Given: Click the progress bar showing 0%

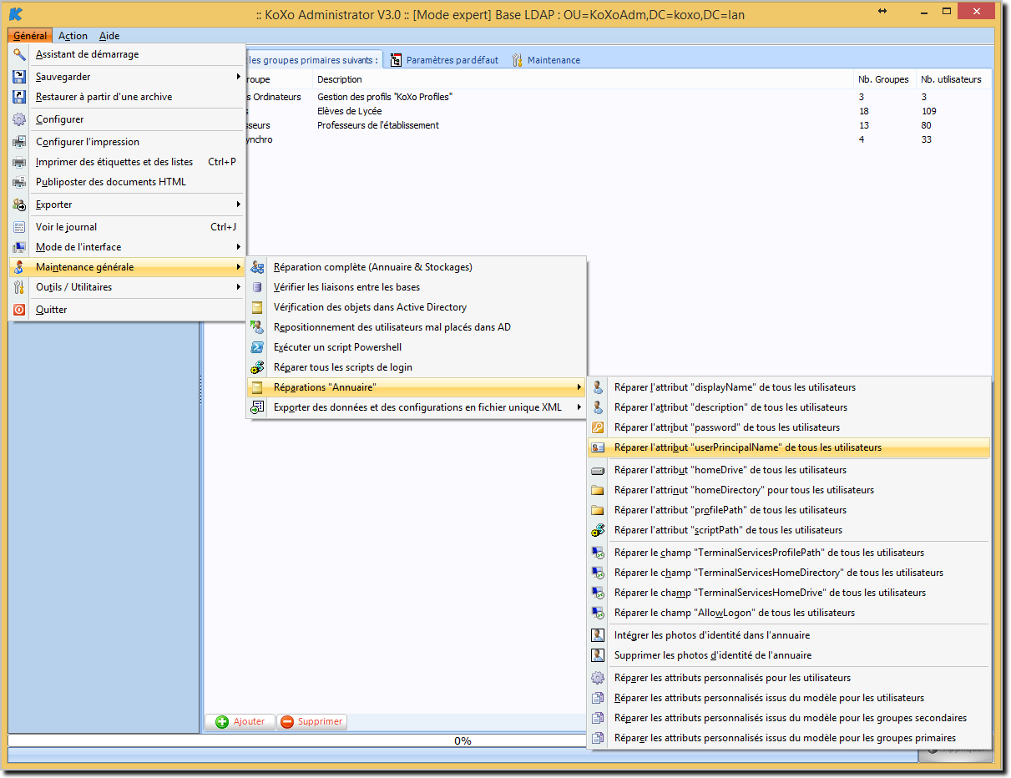Looking at the screenshot, I should (x=463, y=740).
